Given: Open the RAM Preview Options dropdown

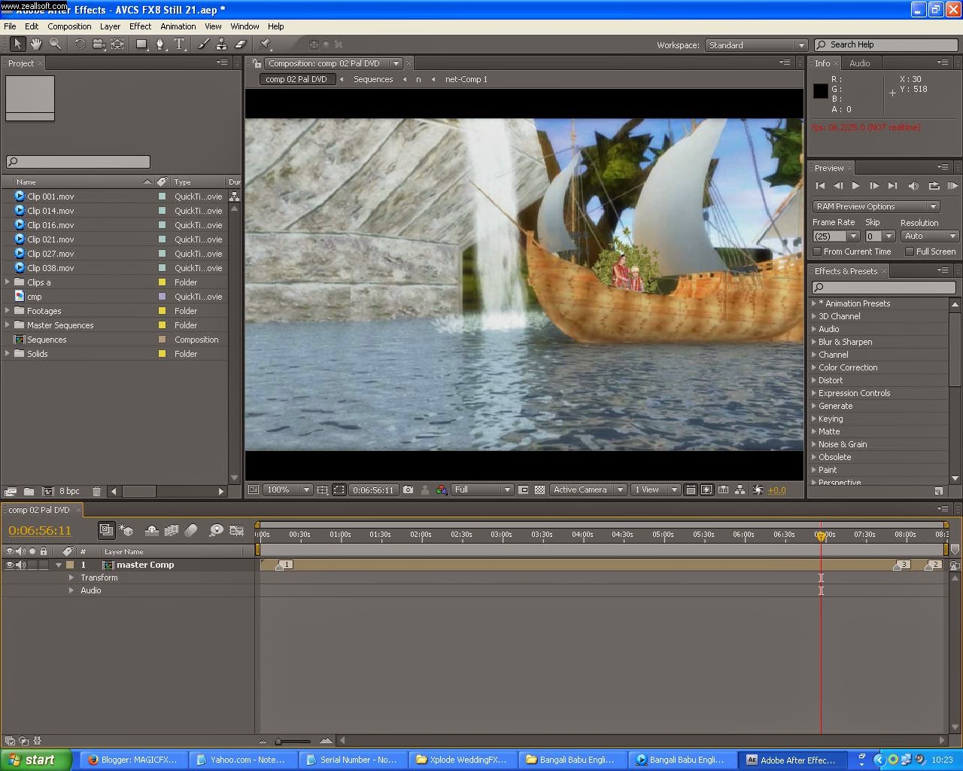Looking at the screenshot, I should click(876, 206).
